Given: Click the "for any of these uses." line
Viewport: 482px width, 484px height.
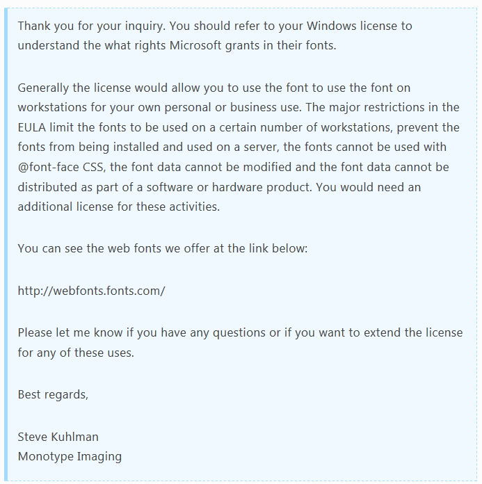Looking at the screenshot, I should pyautogui.click(x=76, y=353).
